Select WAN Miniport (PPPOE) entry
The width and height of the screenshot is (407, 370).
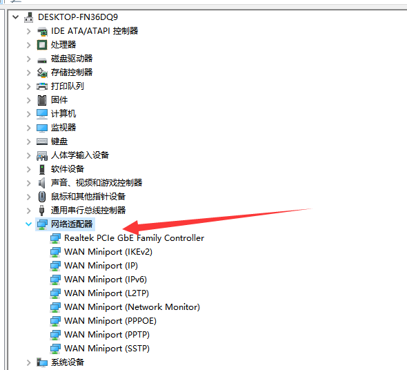tap(110, 321)
